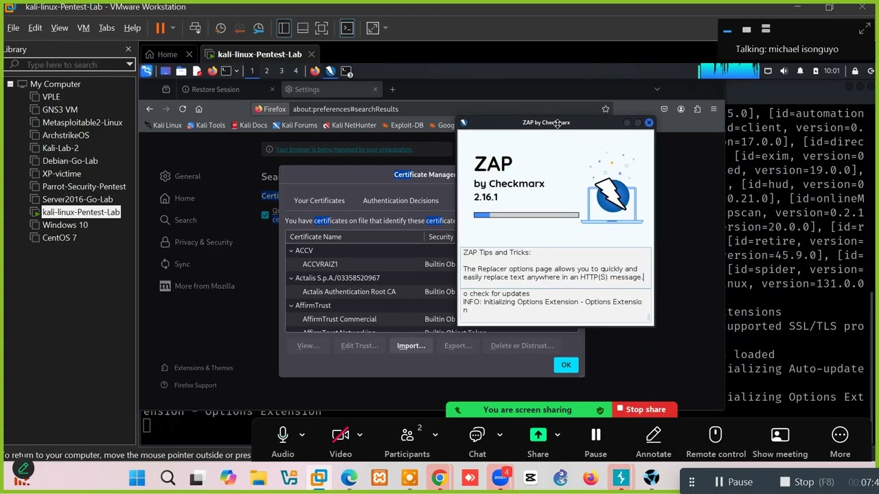Screen dimensions: 879x494
Task: Open Zoom Video options arrow
Action: coord(359,434)
